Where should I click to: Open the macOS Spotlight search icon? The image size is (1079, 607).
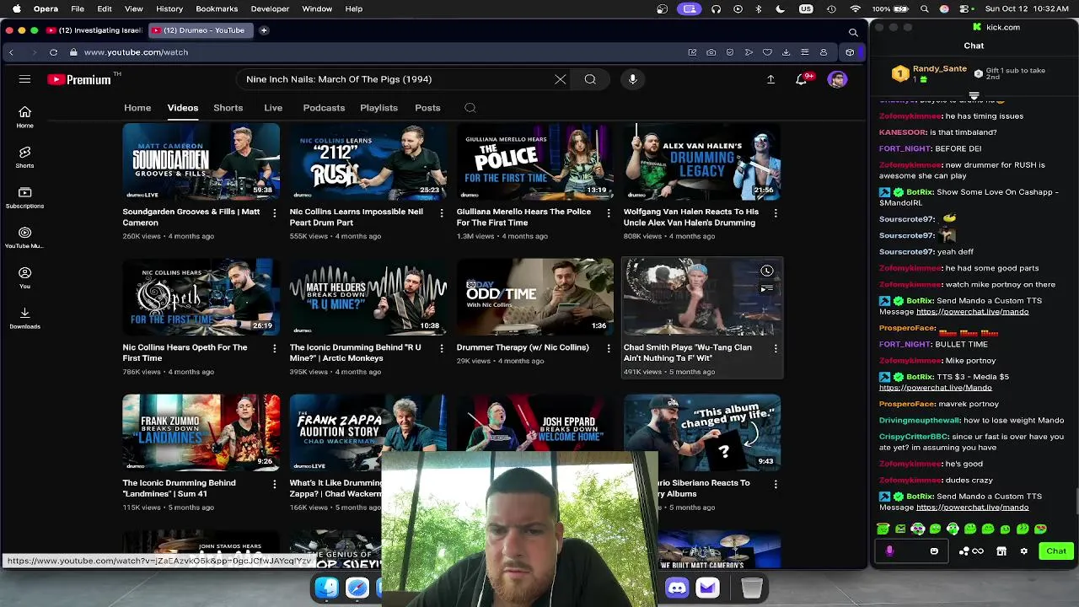point(925,8)
